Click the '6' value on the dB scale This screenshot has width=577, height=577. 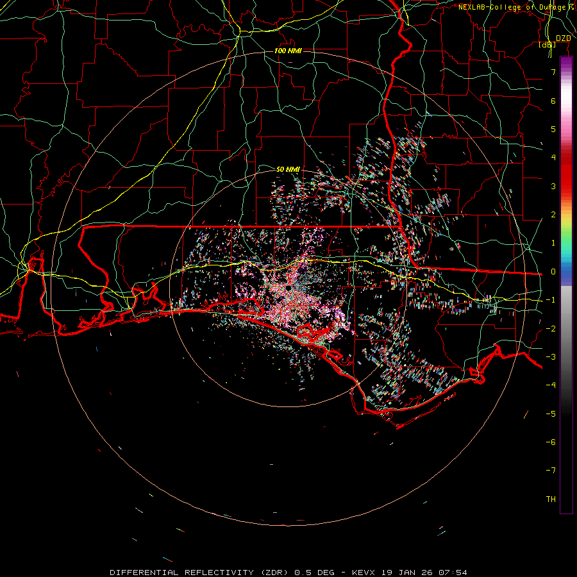point(553,101)
